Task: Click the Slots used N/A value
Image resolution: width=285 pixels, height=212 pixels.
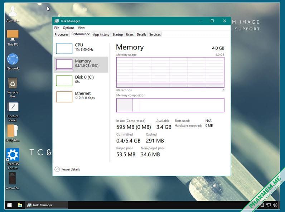Action: 208,121
